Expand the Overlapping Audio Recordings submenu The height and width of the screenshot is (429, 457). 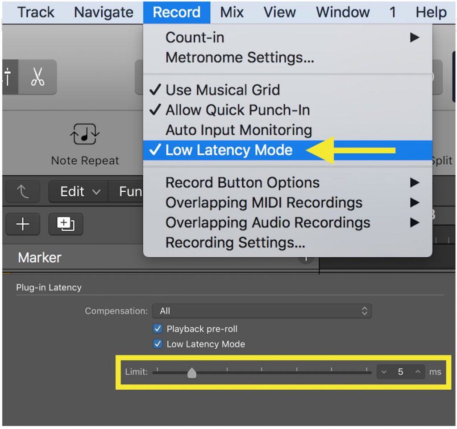287,223
